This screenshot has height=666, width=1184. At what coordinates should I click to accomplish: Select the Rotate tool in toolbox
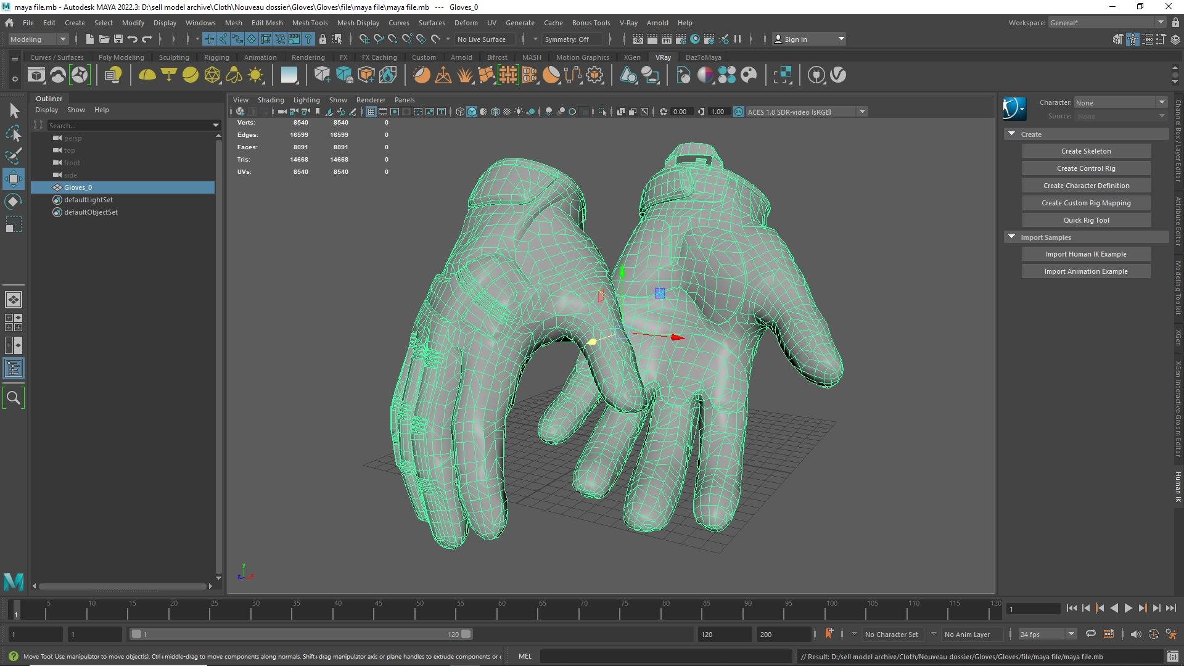pos(14,202)
